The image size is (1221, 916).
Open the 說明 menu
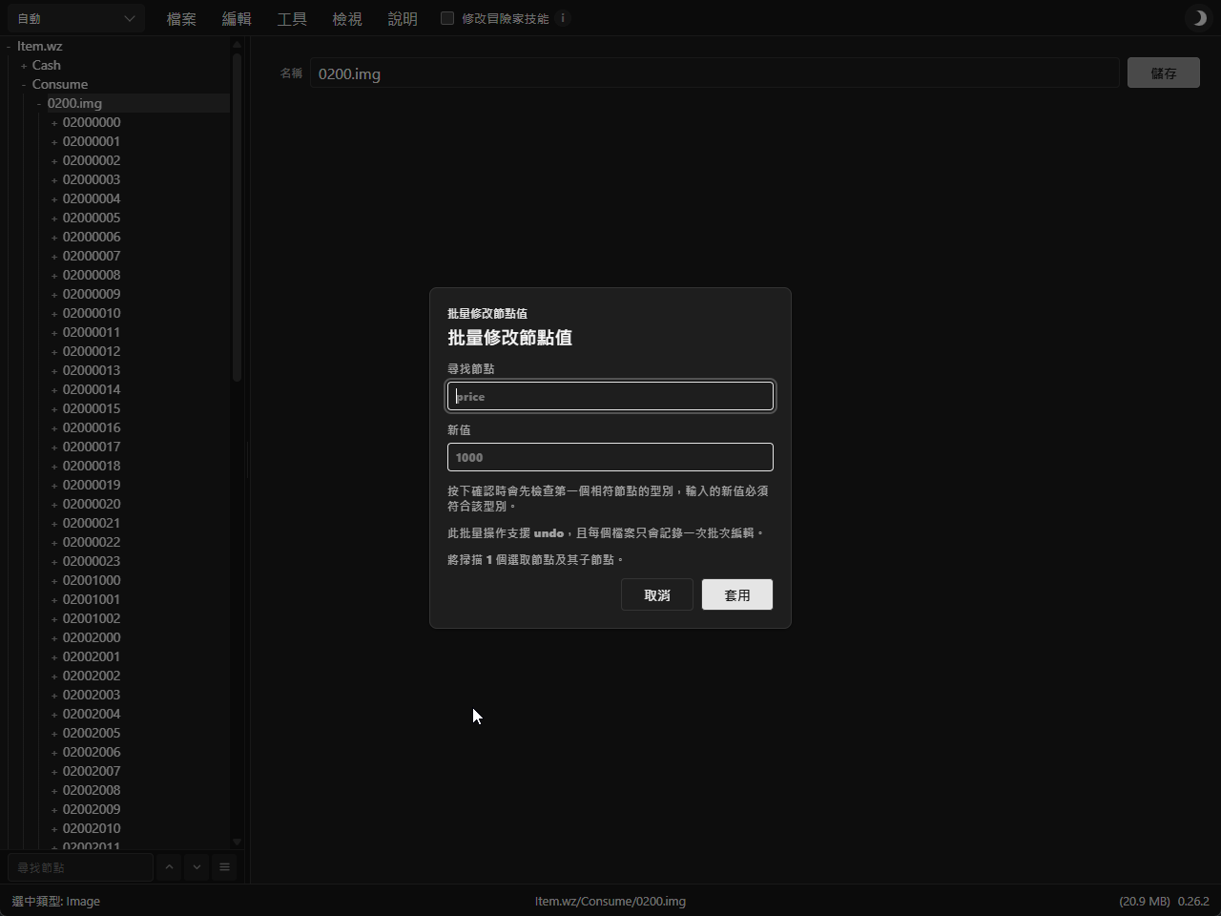click(403, 18)
